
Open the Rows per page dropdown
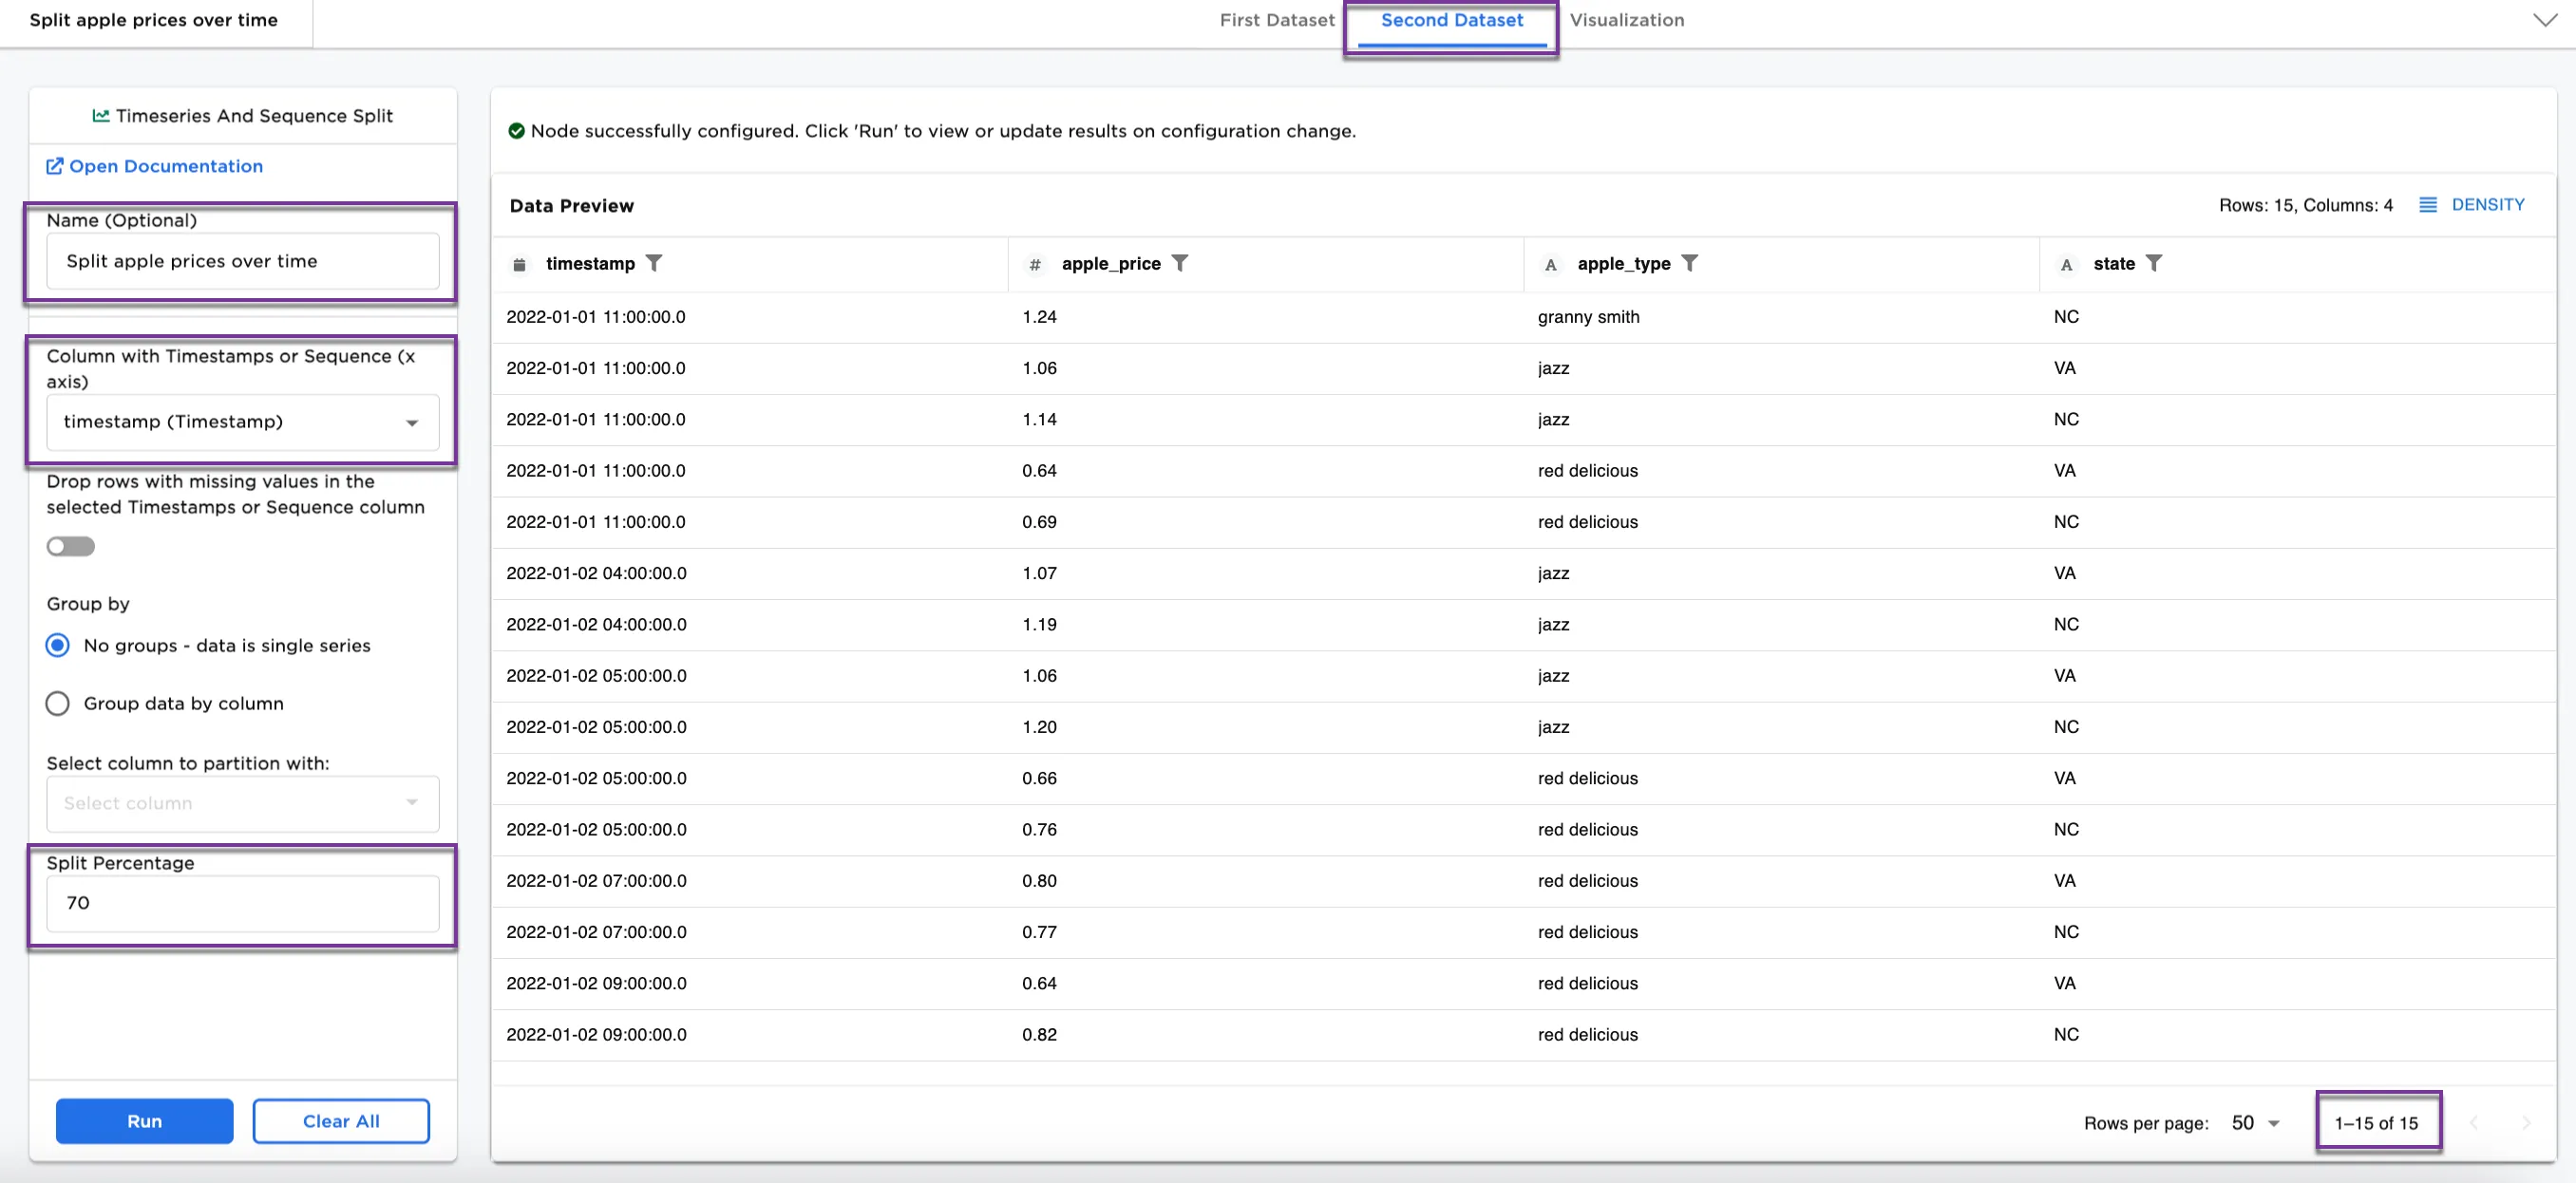(2256, 1123)
